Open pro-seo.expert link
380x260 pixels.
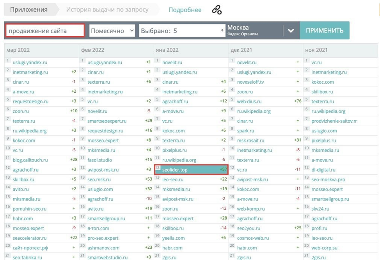(103, 238)
